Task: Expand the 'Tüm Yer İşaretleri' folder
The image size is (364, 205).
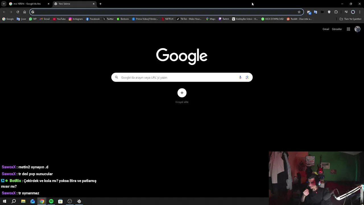Action: click(350, 19)
